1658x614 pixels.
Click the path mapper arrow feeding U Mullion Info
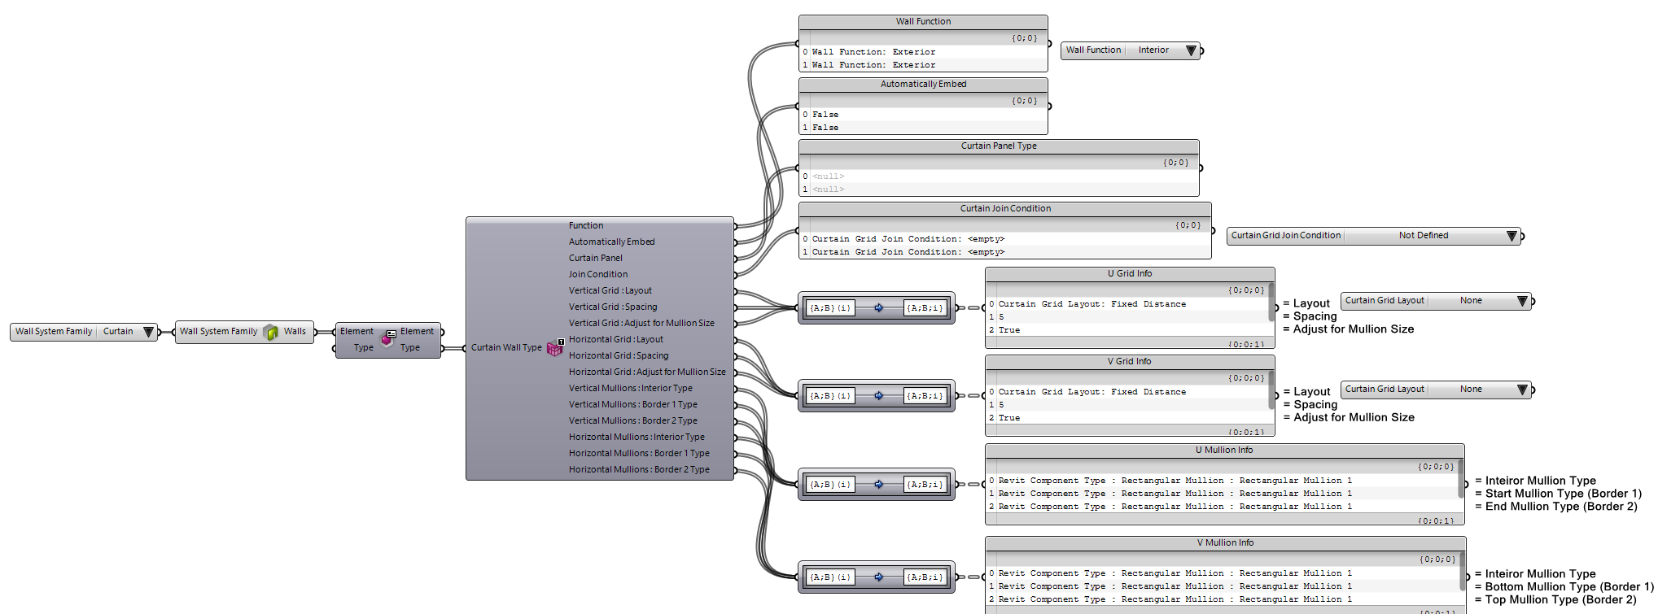point(878,485)
